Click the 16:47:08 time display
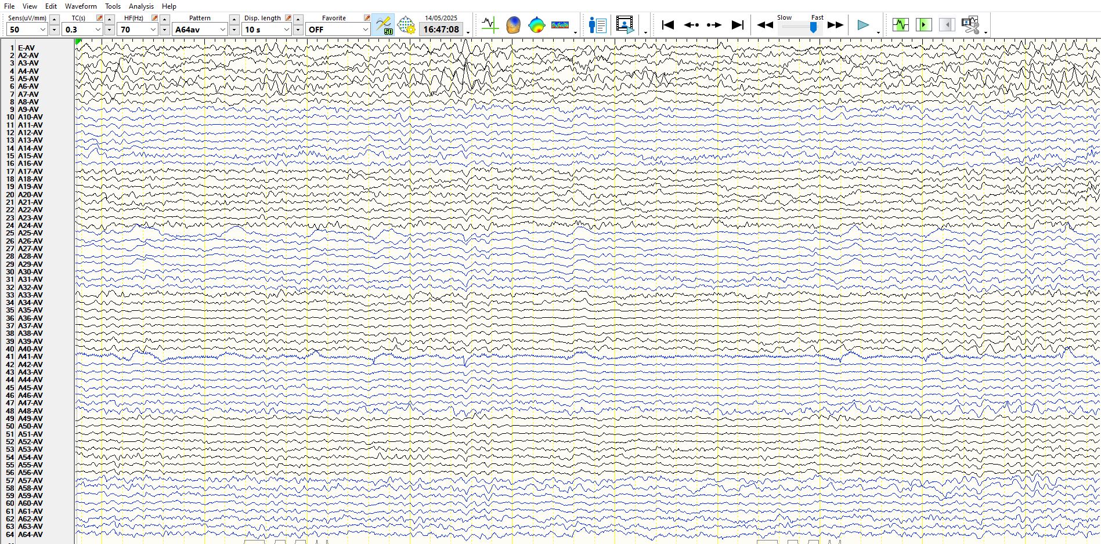This screenshot has width=1101, height=544. click(441, 30)
